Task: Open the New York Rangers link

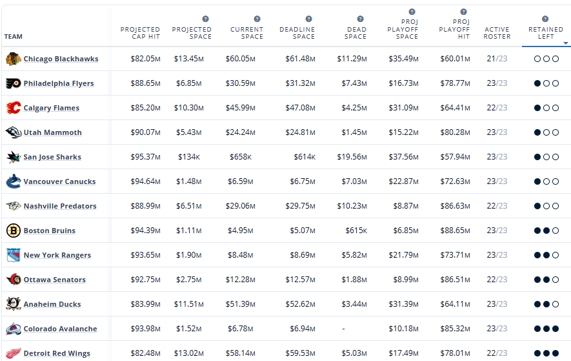Action: (57, 256)
